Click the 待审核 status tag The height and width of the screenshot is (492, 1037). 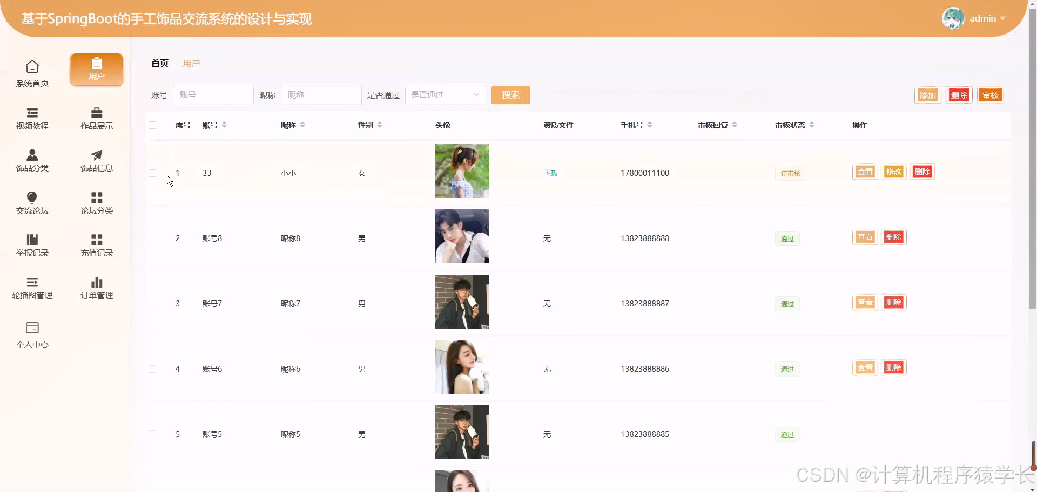(791, 174)
